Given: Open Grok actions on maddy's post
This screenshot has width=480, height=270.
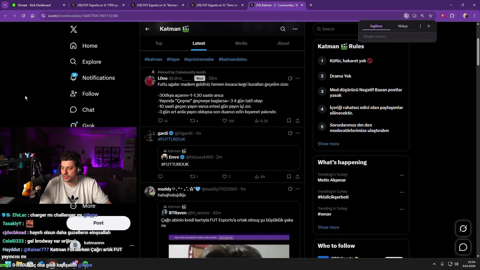Looking at the screenshot, I should (290, 189).
